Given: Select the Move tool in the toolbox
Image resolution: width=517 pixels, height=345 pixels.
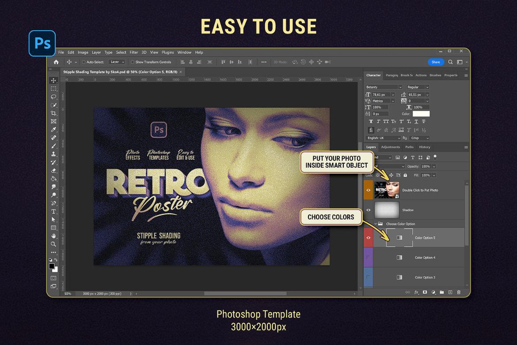Looking at the screenshot, I should pos(53,80).
